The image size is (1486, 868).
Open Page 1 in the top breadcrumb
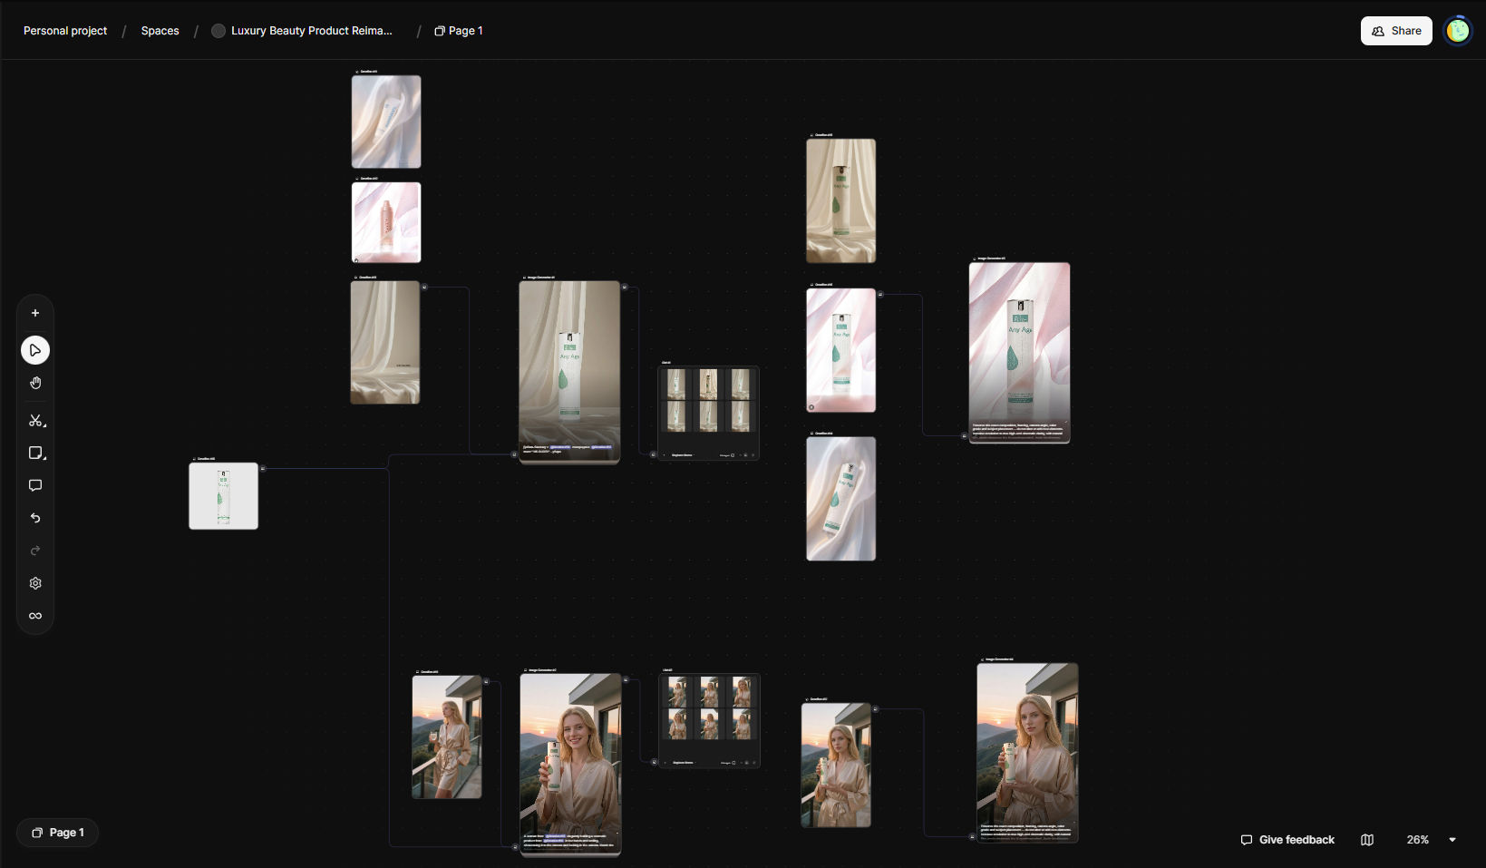point(459,31)
